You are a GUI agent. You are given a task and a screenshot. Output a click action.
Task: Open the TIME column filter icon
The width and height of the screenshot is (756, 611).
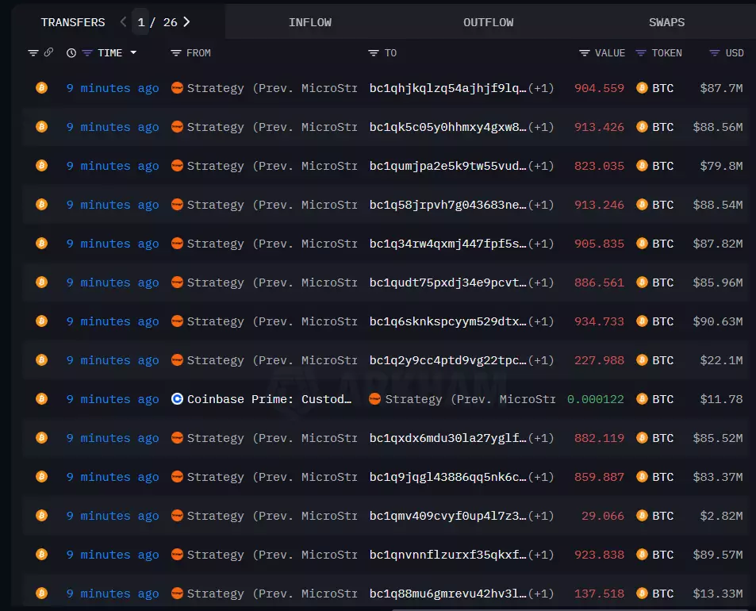click(x=86, y=53)
